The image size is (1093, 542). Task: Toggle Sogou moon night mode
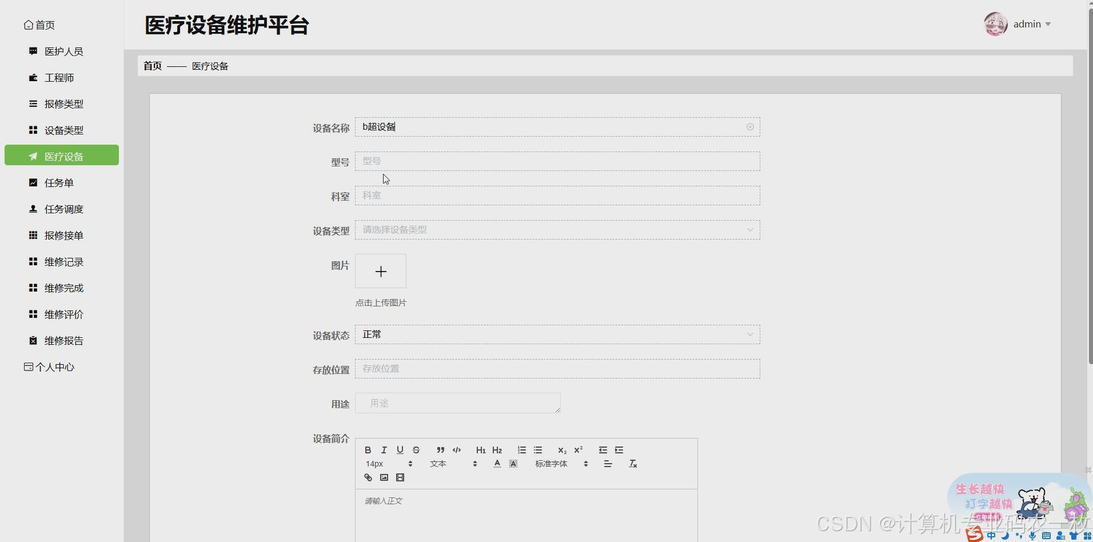(1005, 536)
